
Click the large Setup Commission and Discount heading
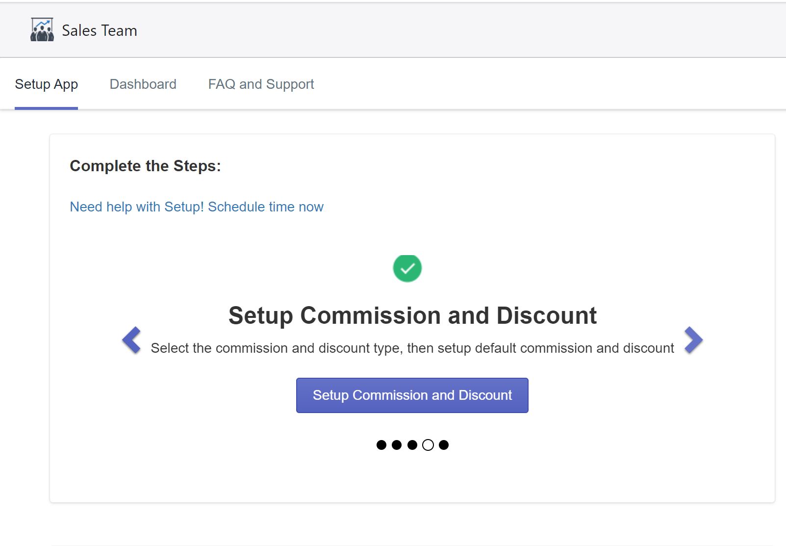pyautogui.click(x=412, y=315)
